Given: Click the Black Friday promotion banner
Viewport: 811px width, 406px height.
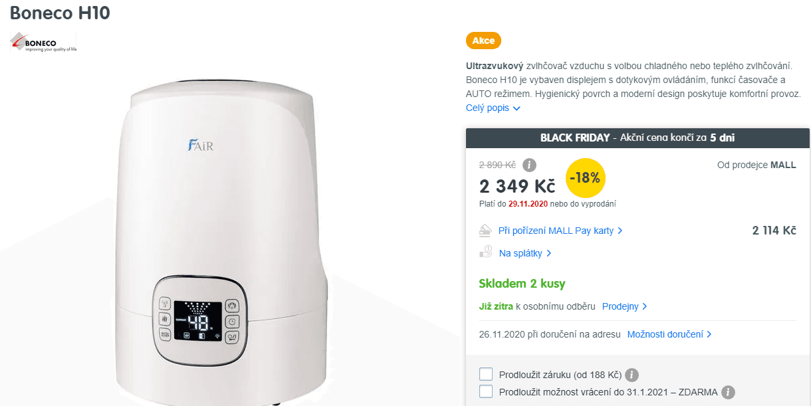Looking at the screenshot, I should [637, 138].
